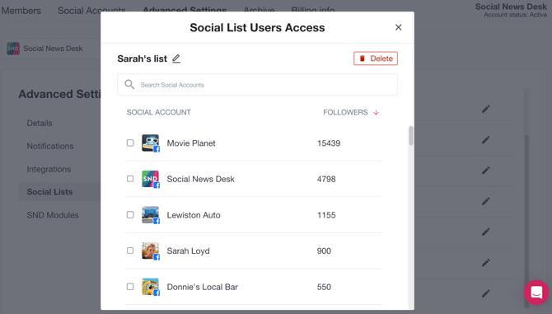552x314 pixels.
Task: Open the Members tab
Action: click(21, 11)
